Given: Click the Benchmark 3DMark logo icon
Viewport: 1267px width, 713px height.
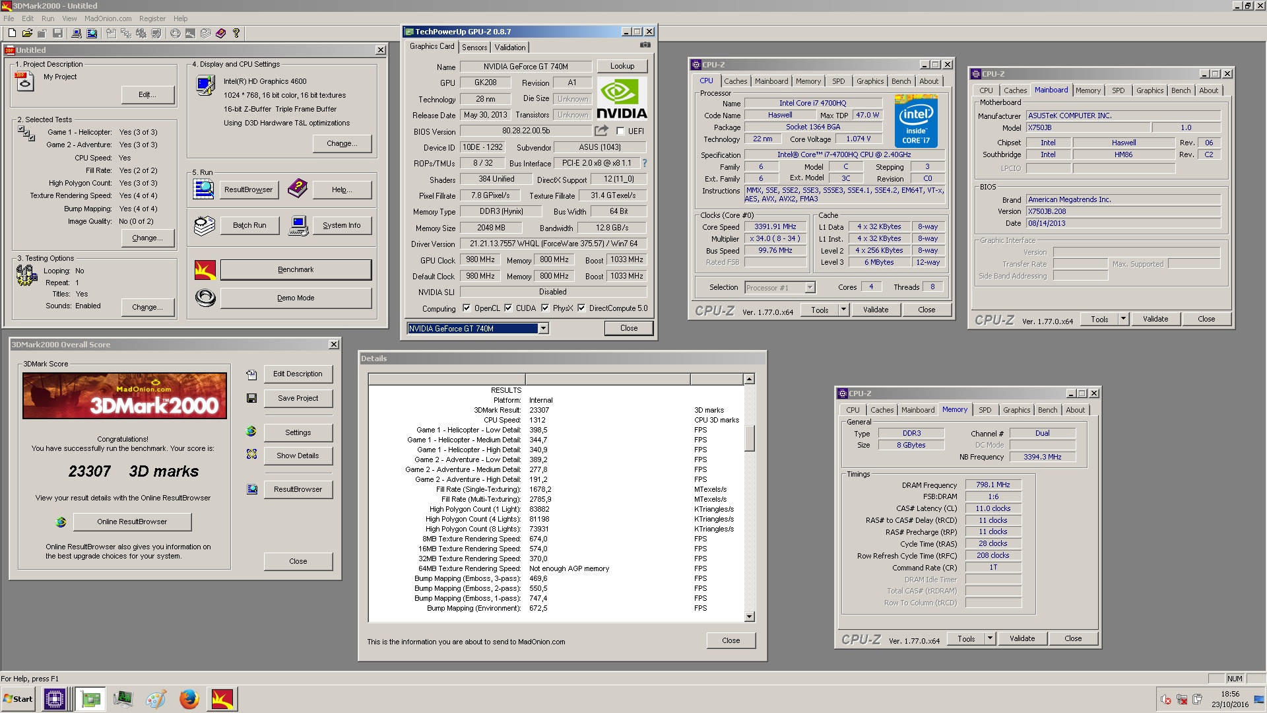Looking at the screenshot, I should coord(205,269).
